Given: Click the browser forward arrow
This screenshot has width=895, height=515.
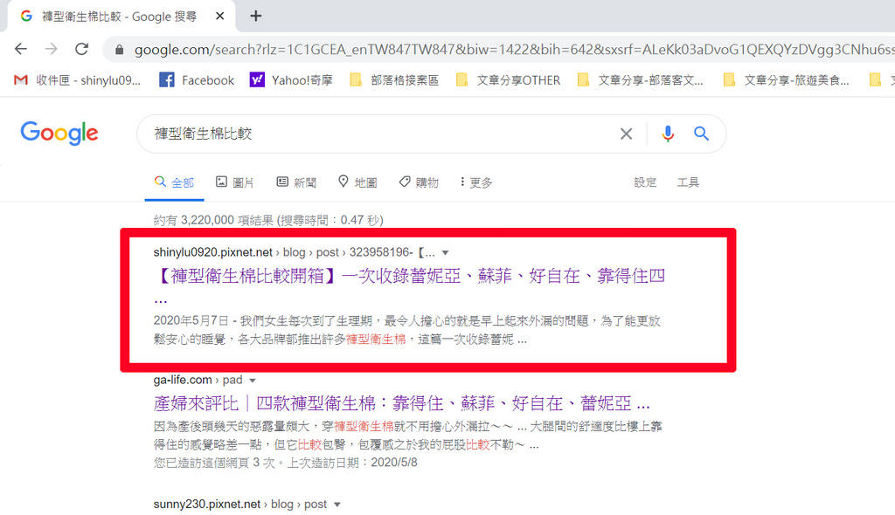Looking at the screenshot, I should tap(52, 49).
